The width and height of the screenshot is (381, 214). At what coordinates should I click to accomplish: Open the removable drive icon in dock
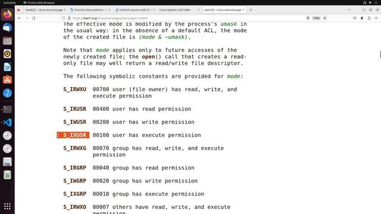pos(7,162)
